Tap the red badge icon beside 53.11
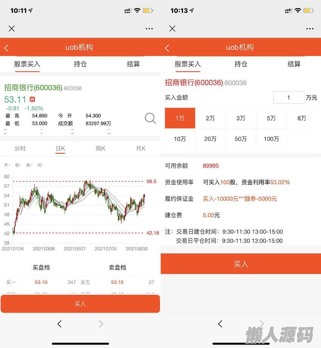This screenshot has width=321, height=348. [x=32, y=99]
